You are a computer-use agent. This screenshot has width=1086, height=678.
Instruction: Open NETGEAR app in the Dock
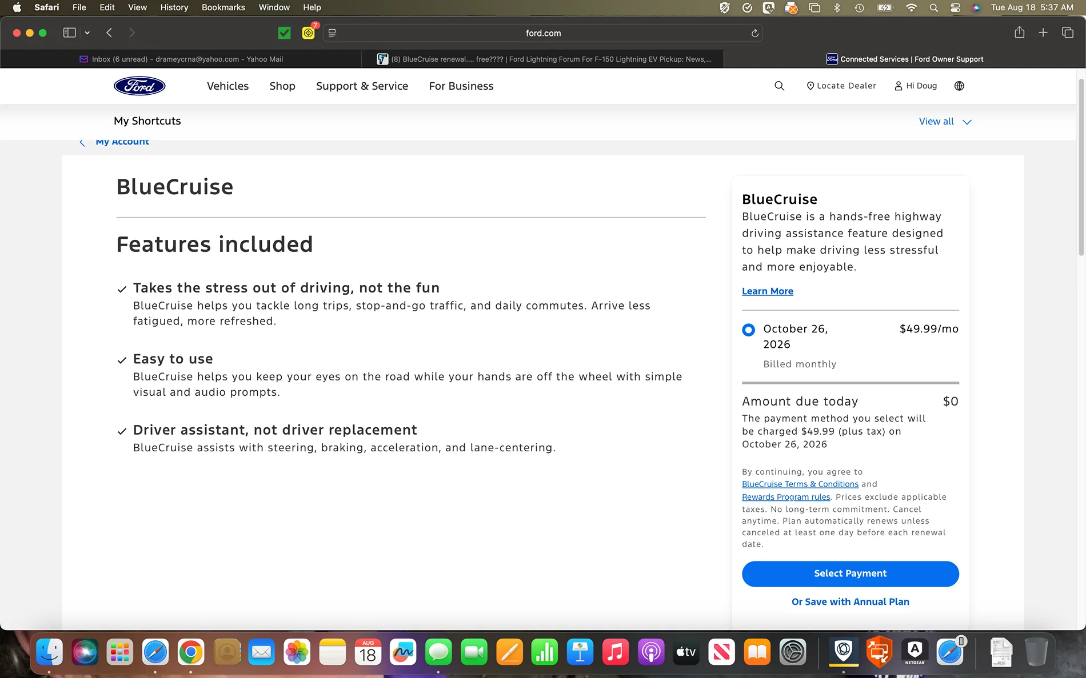[x=915, y=652]
